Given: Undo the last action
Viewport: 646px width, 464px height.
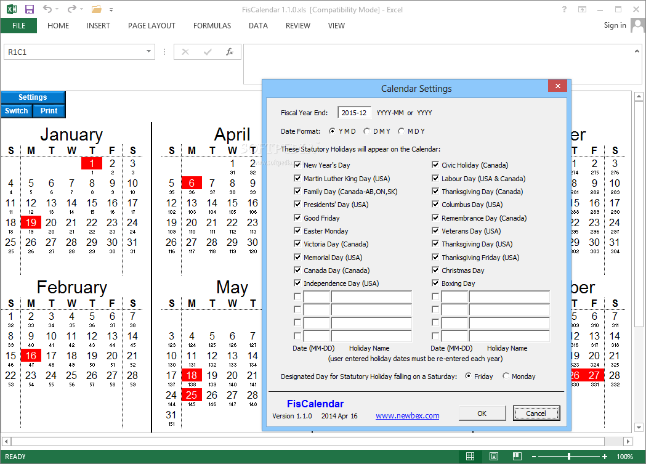Looking at the screenshot, I should tap(47, 9).
